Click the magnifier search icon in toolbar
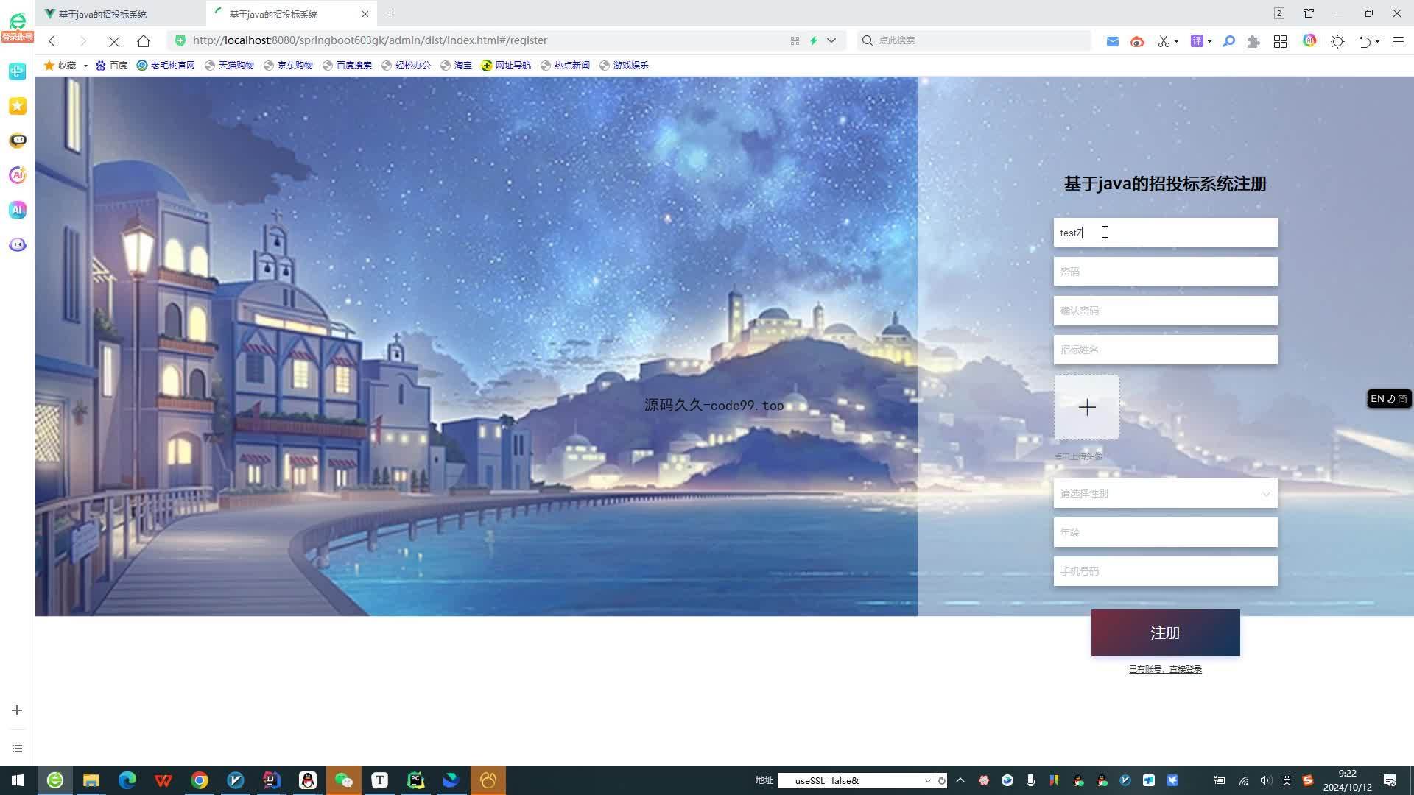1414x795 pixels. [x=1228, y=41]
